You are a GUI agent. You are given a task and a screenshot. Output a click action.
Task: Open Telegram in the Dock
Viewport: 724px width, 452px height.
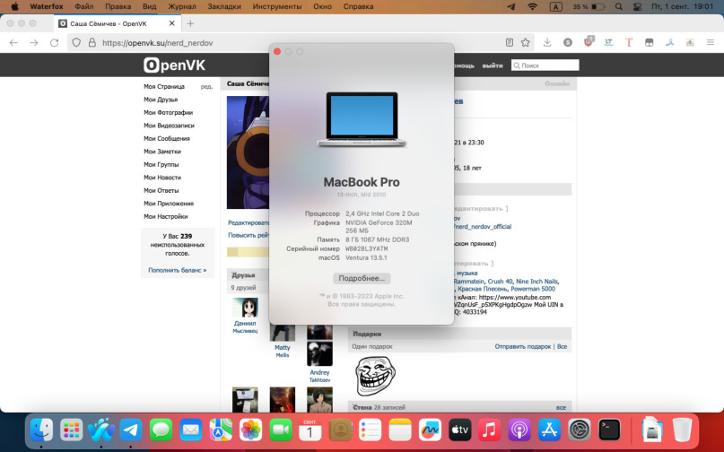click(131, 430)
